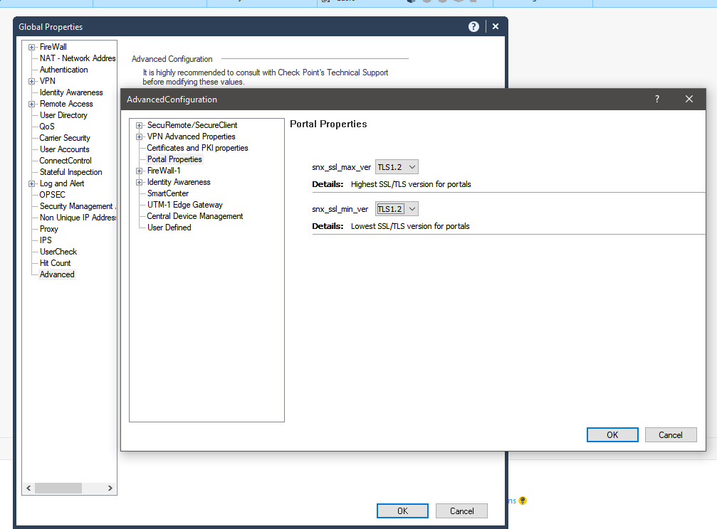Click the AdvancedConfiguration help question mark
Viewport: 717px width, 529px height.
click(x=657, y=100)
